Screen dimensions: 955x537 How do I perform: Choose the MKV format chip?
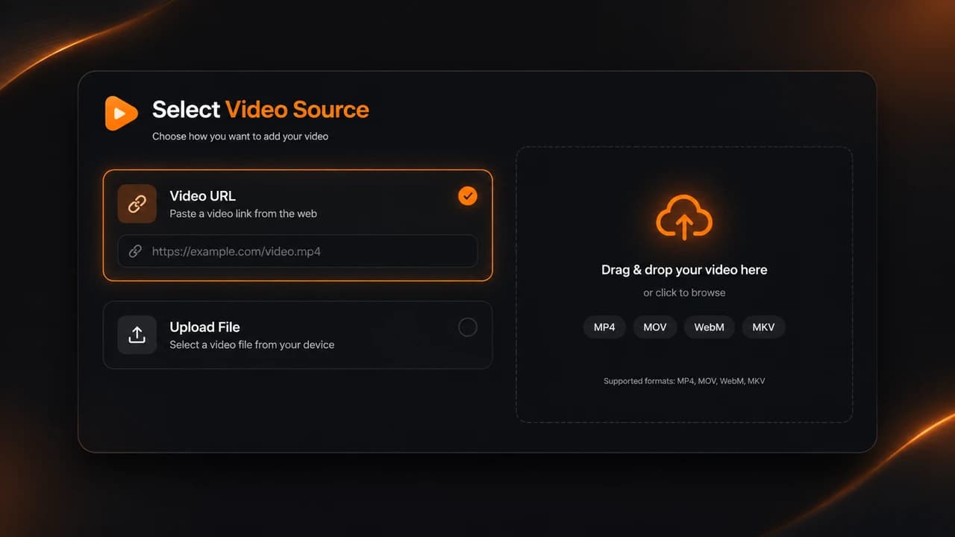pyautogui.click(x=763, y=327)
